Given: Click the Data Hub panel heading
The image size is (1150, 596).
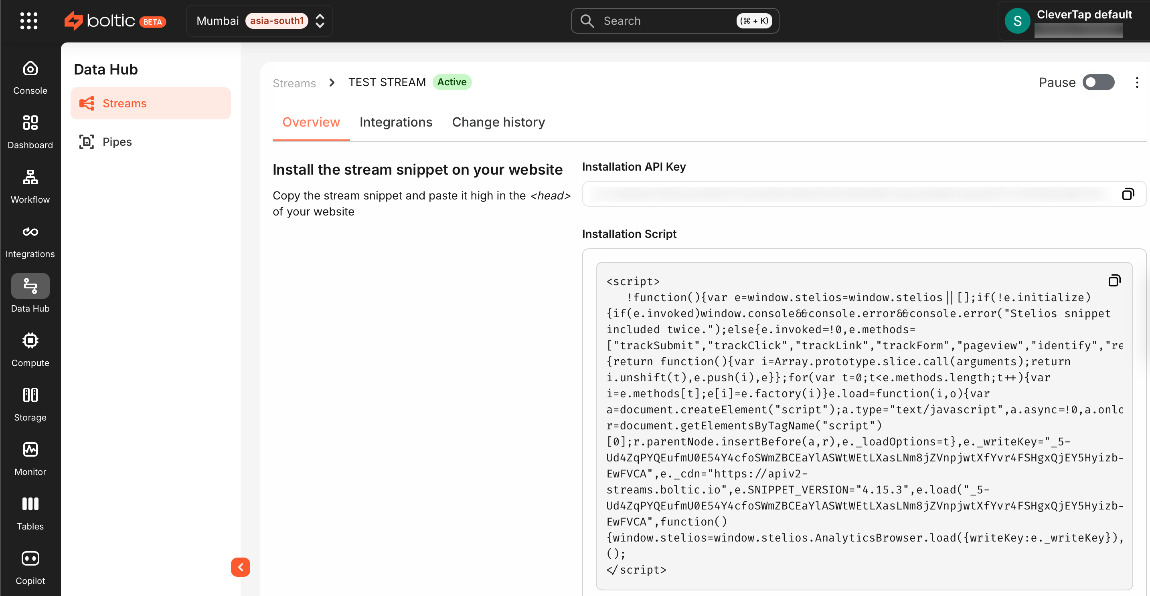Looking at the screenshot, I should [106, 70].
